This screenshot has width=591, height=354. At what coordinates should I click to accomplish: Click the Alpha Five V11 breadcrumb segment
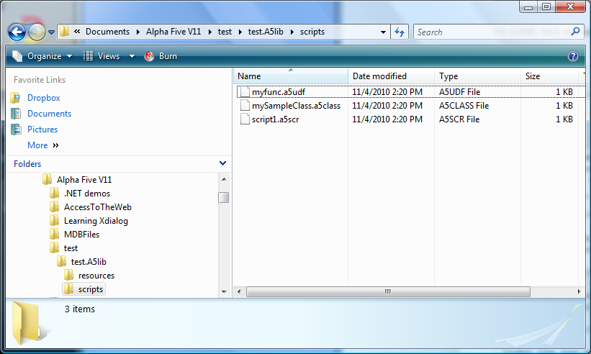coord(173,32)
